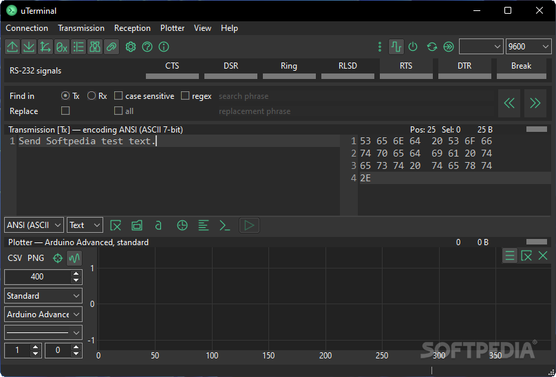Toggle the hex view 0x toolbar icon
Image resolution: width=556 pixels, height=377 pixels.
click(x=62, y=47)
